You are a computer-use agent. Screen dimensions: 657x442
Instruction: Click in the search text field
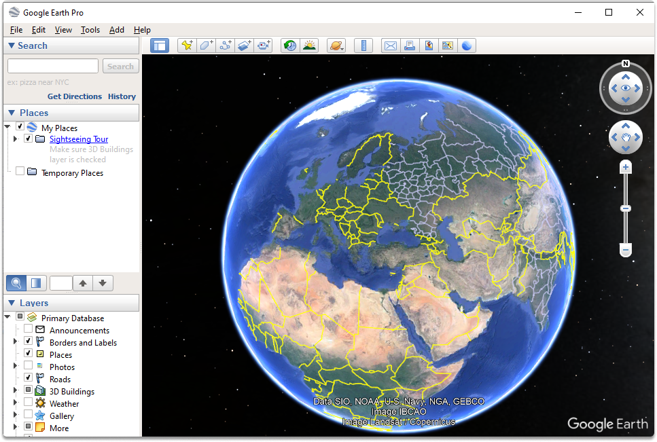coord(53,66)
